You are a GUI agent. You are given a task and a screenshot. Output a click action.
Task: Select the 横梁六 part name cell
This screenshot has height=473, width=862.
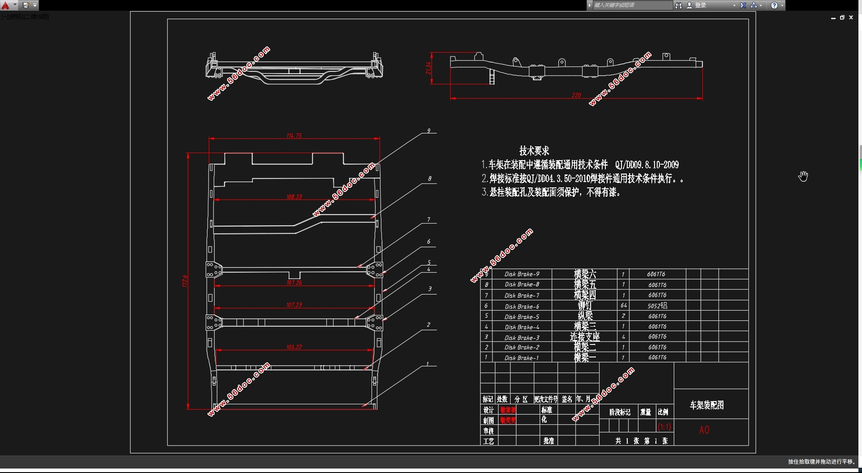[585, 274]
